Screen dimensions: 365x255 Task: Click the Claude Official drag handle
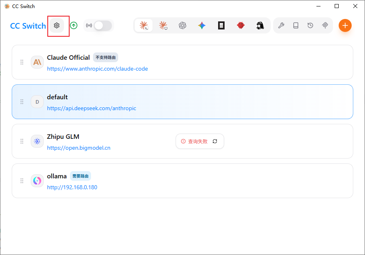click(x=22, y=62)
